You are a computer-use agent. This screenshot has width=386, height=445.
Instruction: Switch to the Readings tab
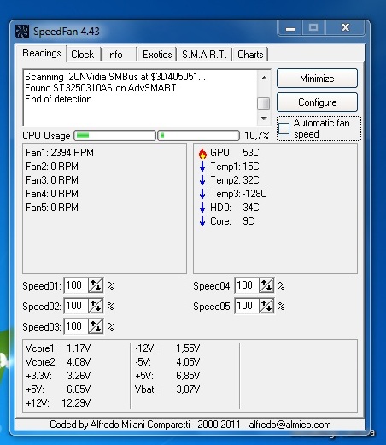tap(42, 53)
